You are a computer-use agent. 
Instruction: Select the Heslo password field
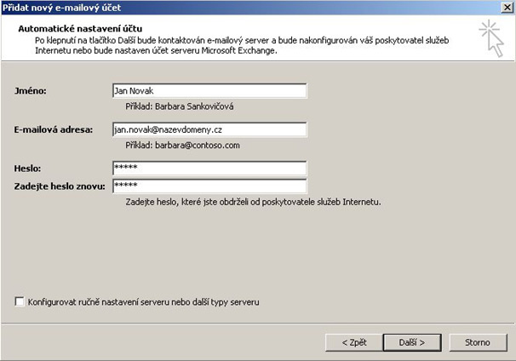point(209,169)
